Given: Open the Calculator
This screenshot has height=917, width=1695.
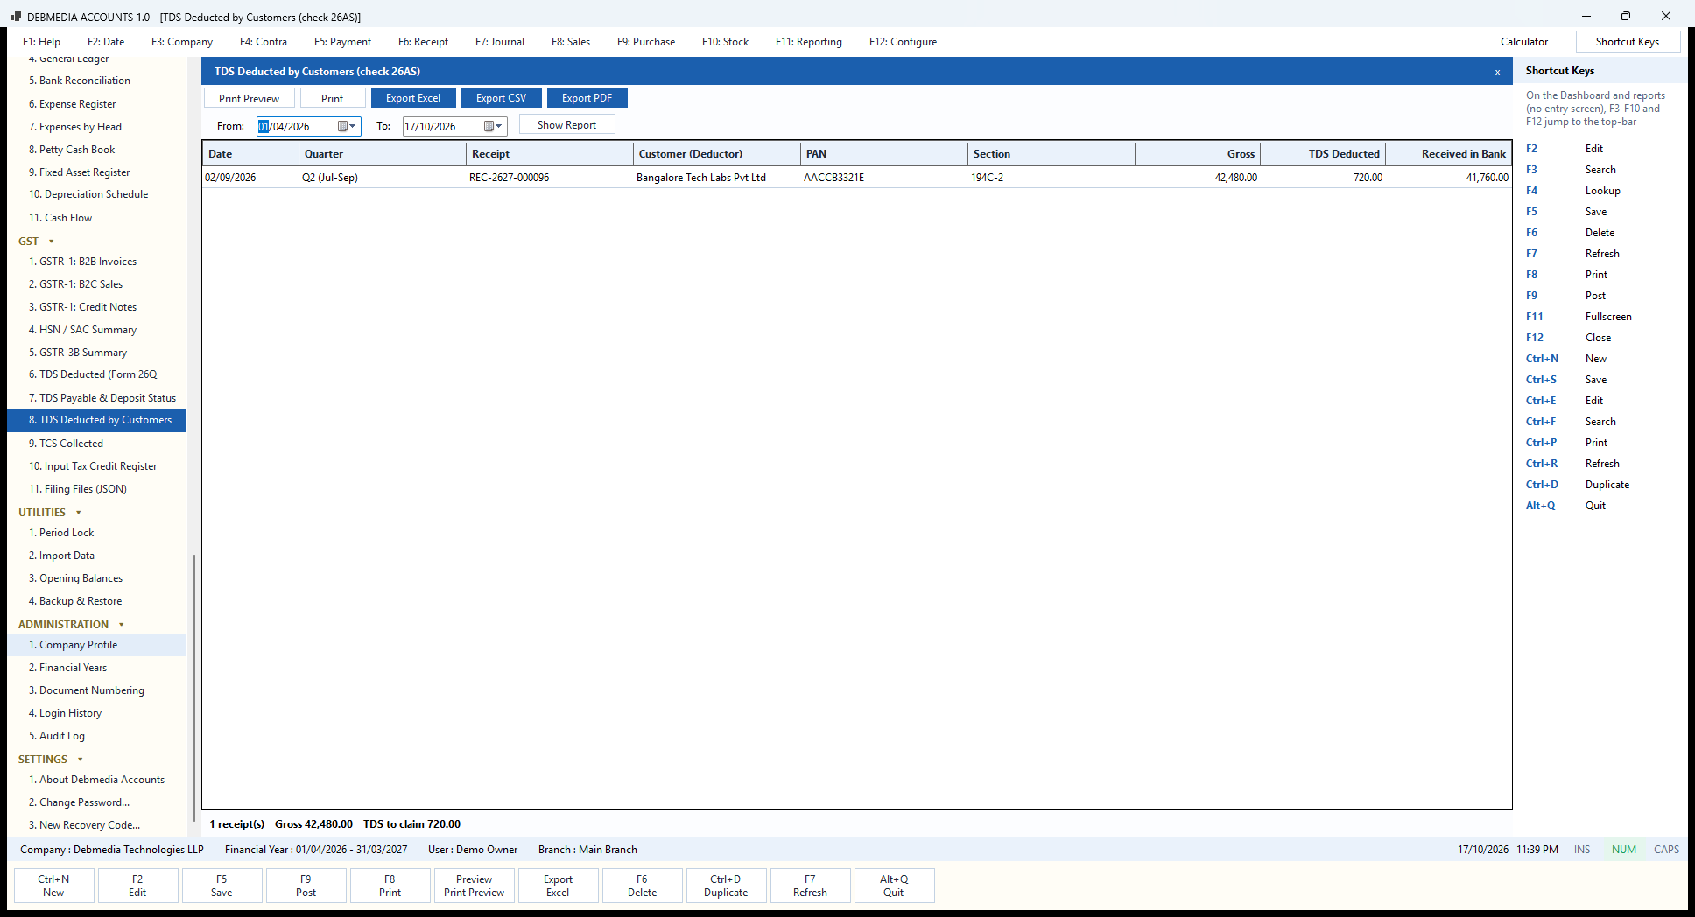Looking at the screenshot, I should (x=1524, y=42).
